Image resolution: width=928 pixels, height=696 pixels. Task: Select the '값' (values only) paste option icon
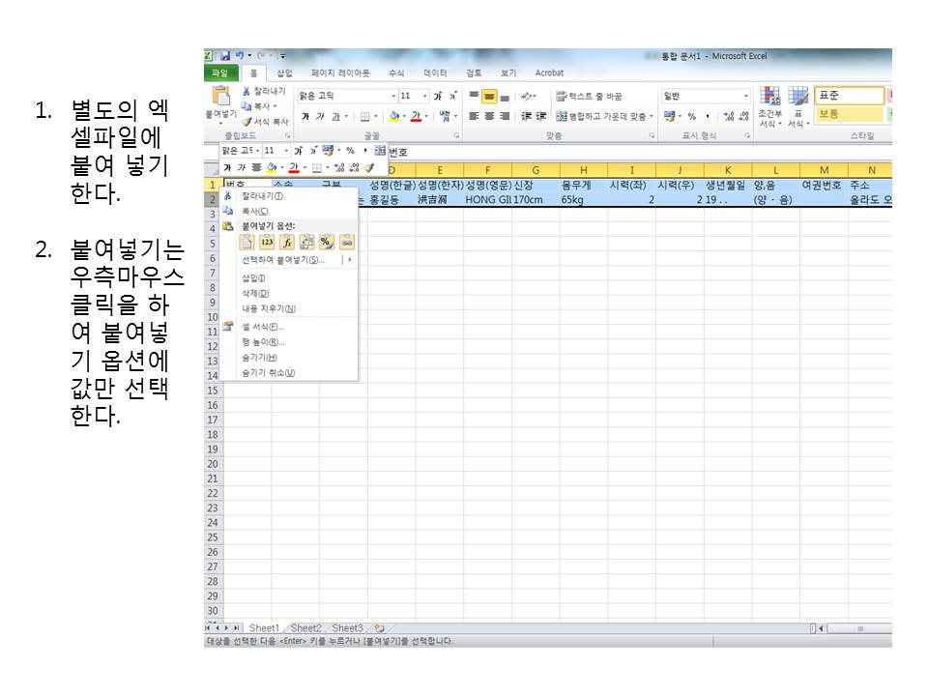click(x=266, y=242)
